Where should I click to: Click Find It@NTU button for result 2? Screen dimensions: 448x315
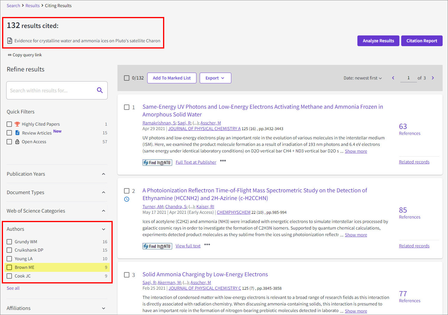tap(157, 246)
